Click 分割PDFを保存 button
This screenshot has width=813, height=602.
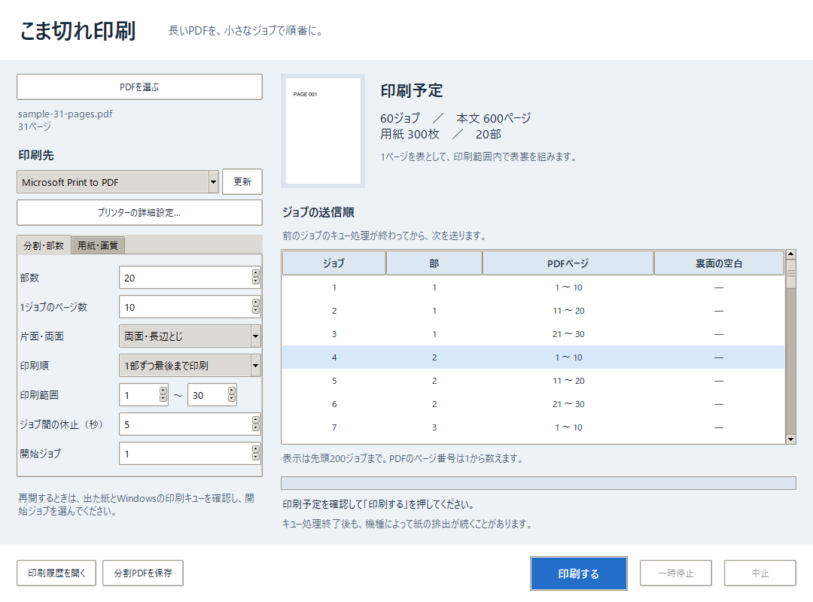[143, 573]
